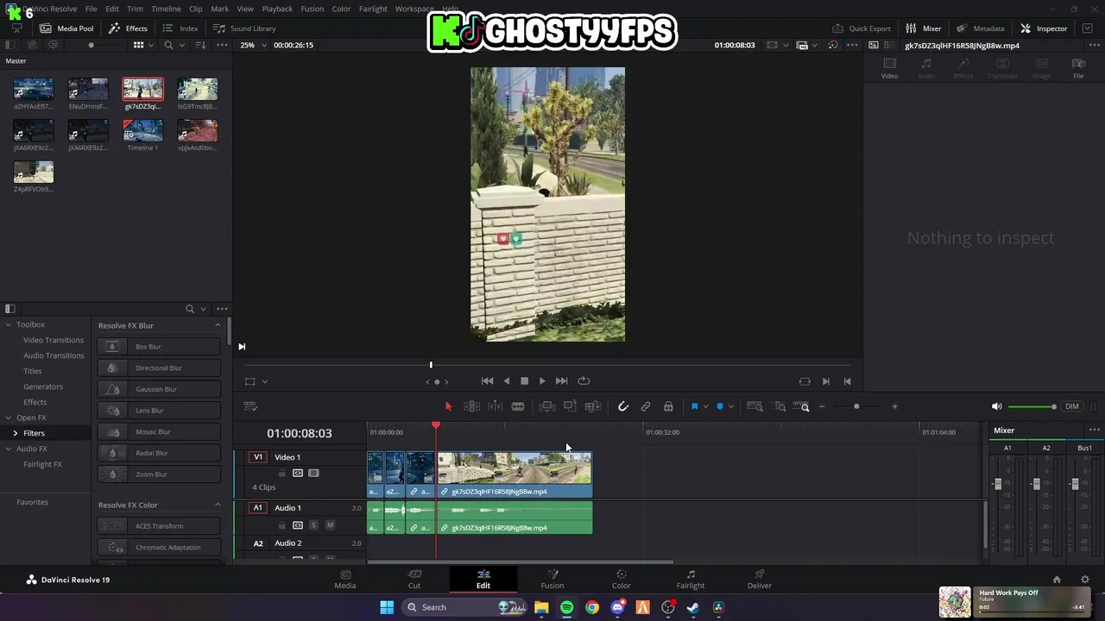Collapse the Toolbox category
This screenshot has width=1105, height=621.
[8, 324]
